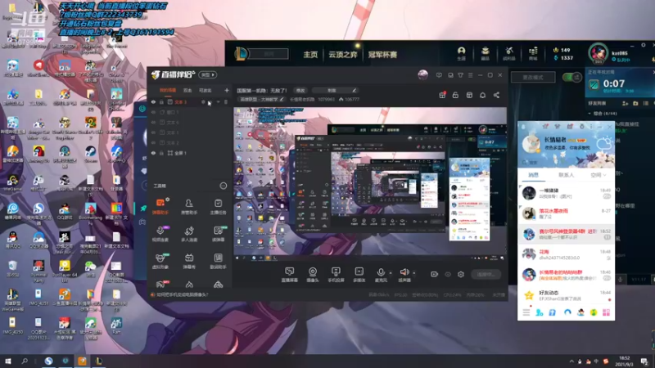Image resolution: width=655 pixels, height=368 pixels.
Task: Open the 主播任务 tool icon
Action: [x=218, y=207]
